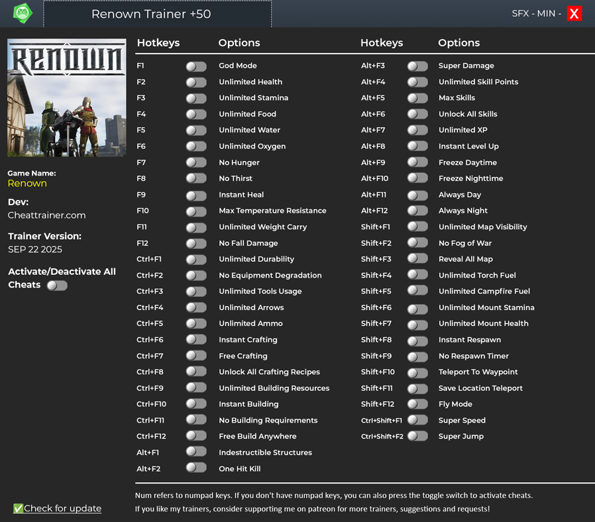
Task: Toggle Unlimited Skill Points option
Action: pyautogui.click(x=417, y=82)
